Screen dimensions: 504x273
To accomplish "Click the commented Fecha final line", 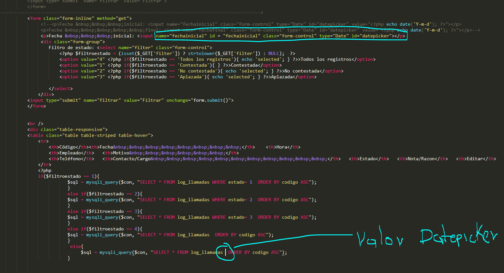I will tap(260, 30).
